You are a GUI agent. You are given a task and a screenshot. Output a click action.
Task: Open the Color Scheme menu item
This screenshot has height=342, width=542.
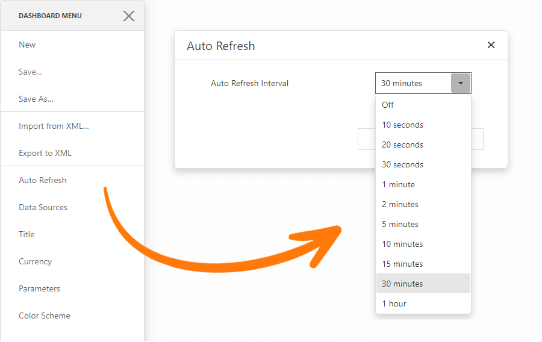pos(45,316)
